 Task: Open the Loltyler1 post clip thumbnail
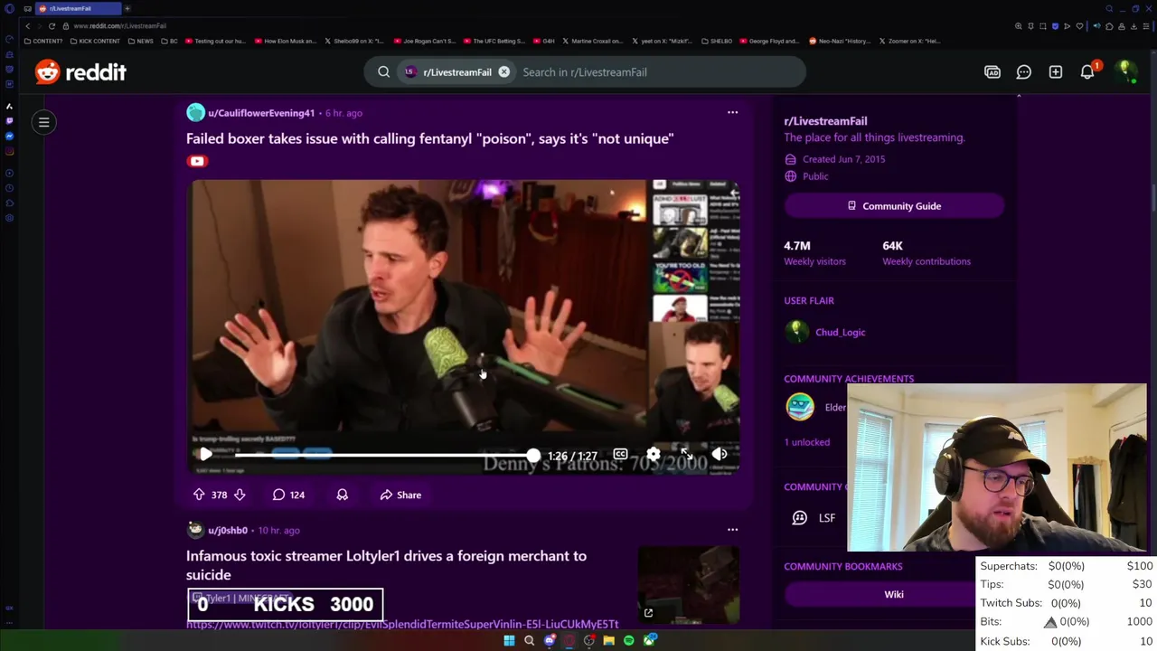point(689,585)
